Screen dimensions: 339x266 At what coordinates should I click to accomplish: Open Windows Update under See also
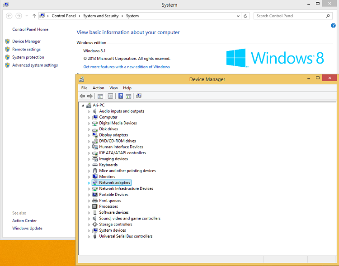(27, 228)
